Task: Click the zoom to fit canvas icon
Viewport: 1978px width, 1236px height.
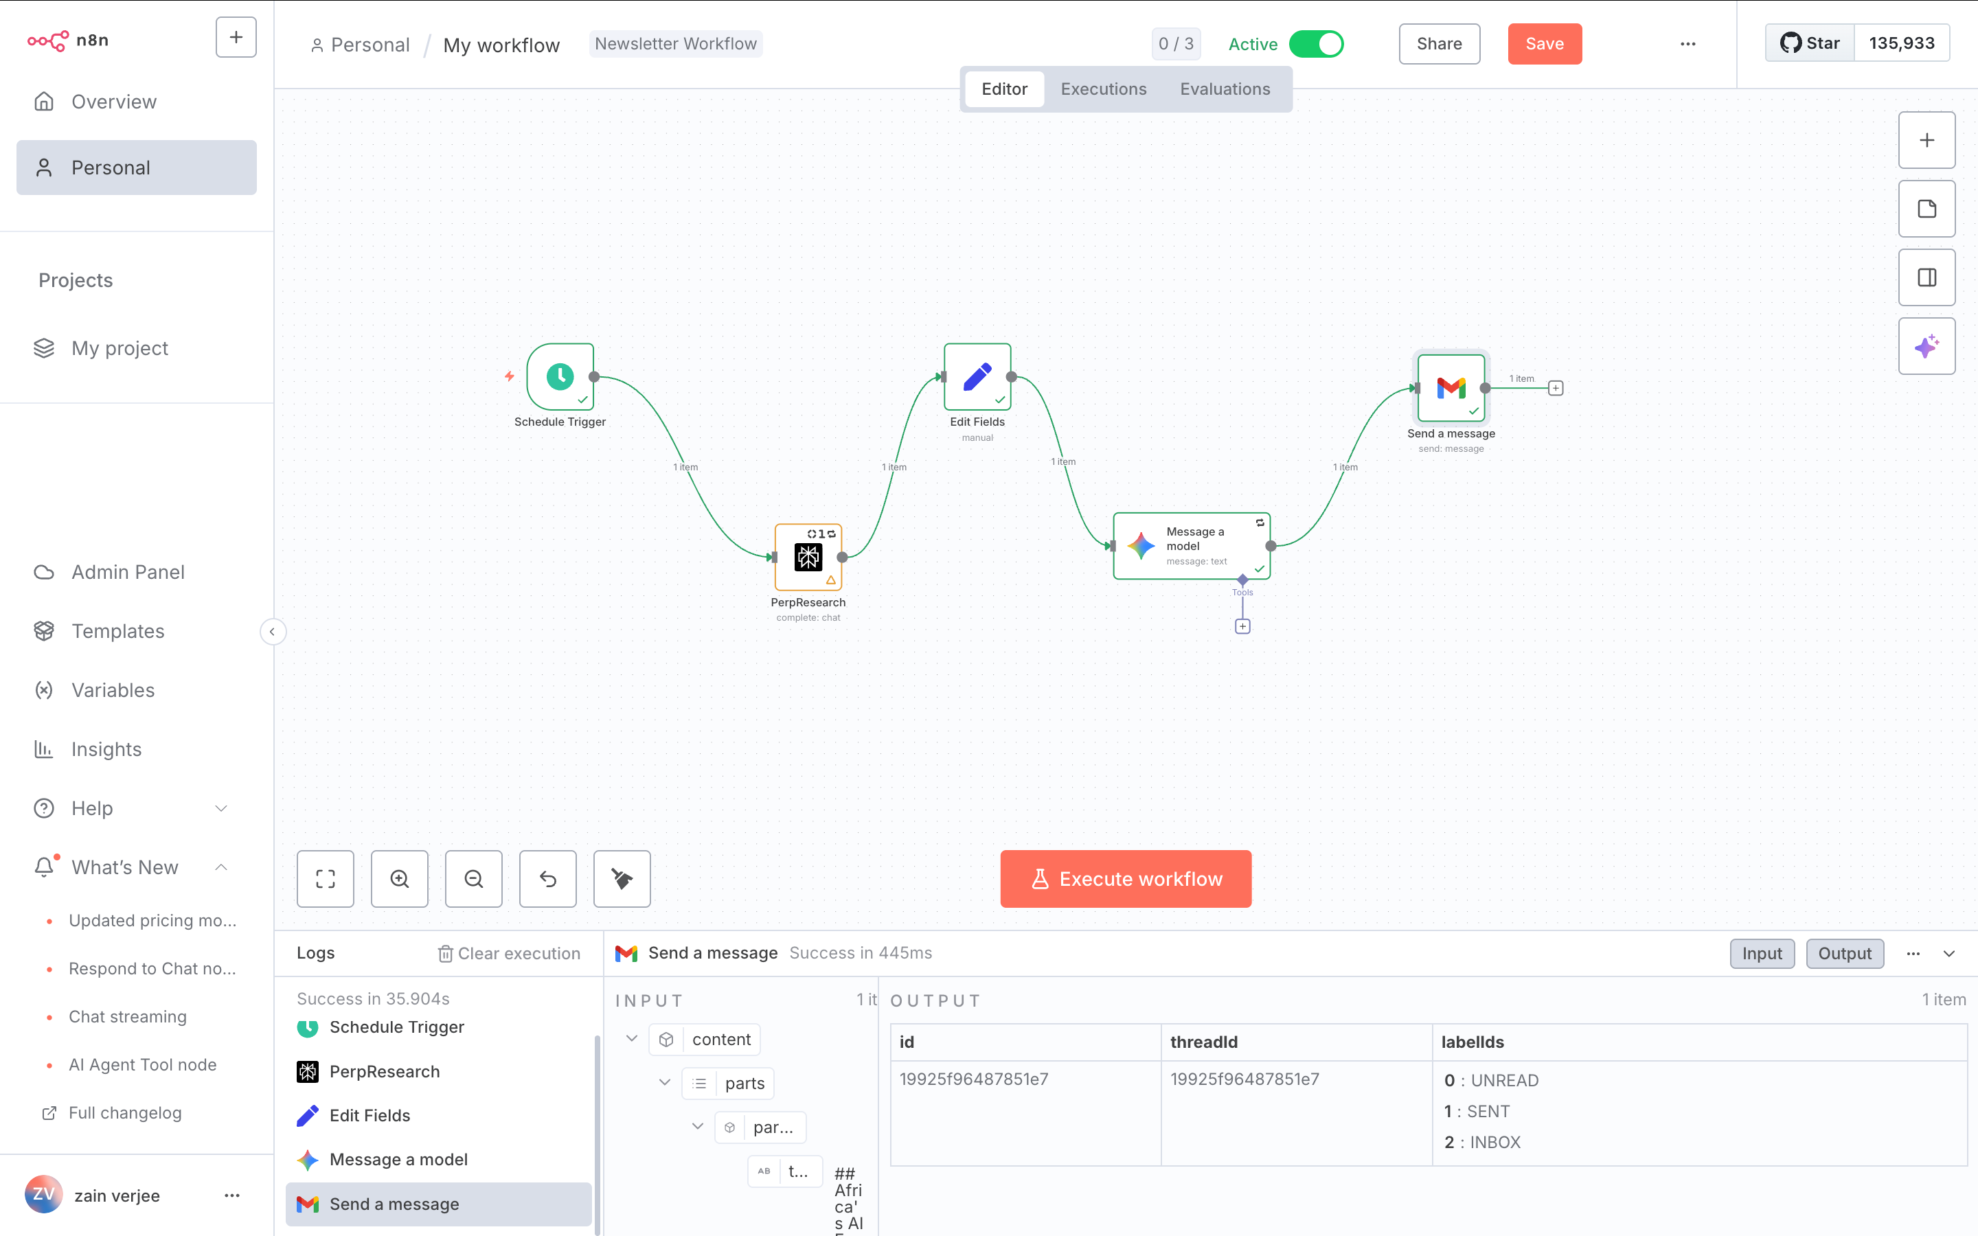Action: (326, 879)
